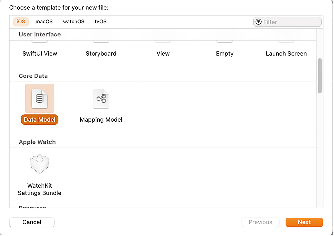The height and width of the screenshot is (236, 334).
Task: Click the vertical scrollbar thumb
Action: 320,76
